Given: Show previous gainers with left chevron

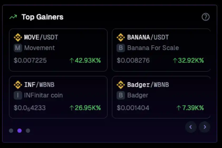Looking at the screenshot, I should pyautogui.click(x=191, y=127).
